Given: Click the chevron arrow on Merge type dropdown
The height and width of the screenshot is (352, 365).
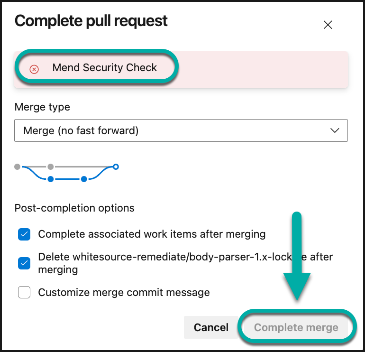Looking at the screenshot, I should (335, 130).
